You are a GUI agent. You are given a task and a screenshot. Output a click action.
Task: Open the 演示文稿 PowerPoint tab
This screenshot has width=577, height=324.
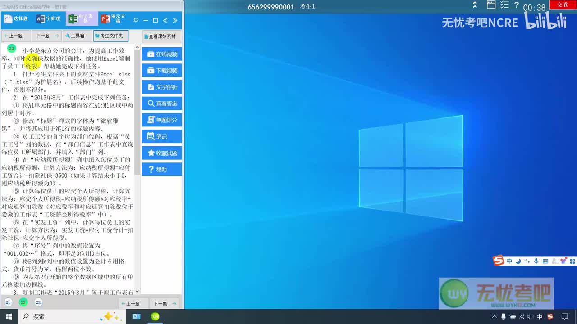point(114,19)
